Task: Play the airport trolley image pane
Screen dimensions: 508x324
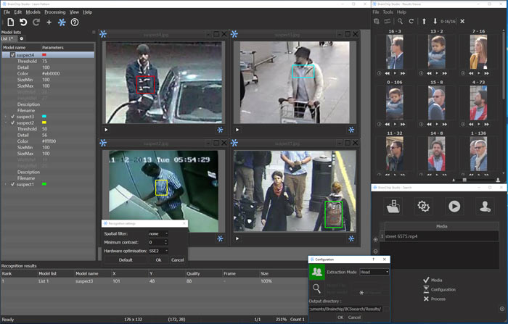Action: pyautogui.click(x=237, y=130)
